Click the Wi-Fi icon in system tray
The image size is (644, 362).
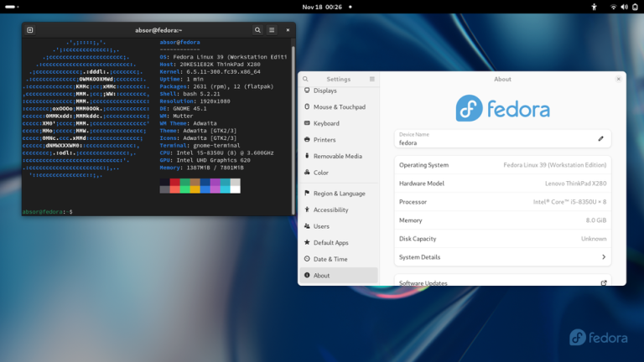[x=613, y=7]
